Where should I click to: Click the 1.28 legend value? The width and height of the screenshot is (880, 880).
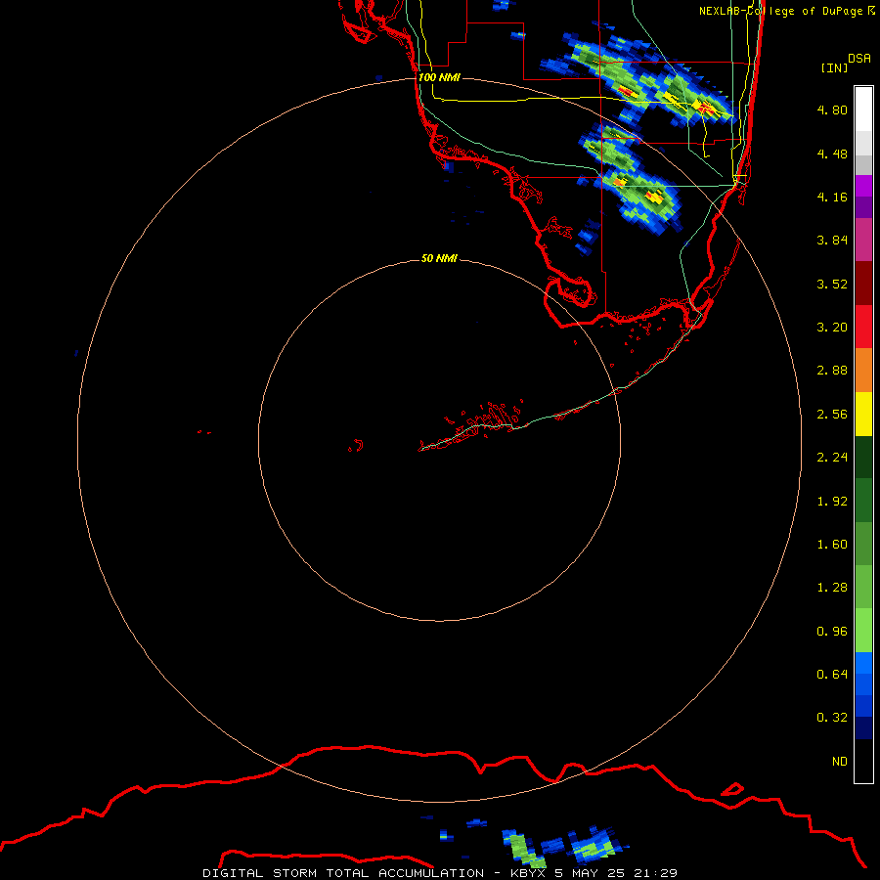pos(832,588)
